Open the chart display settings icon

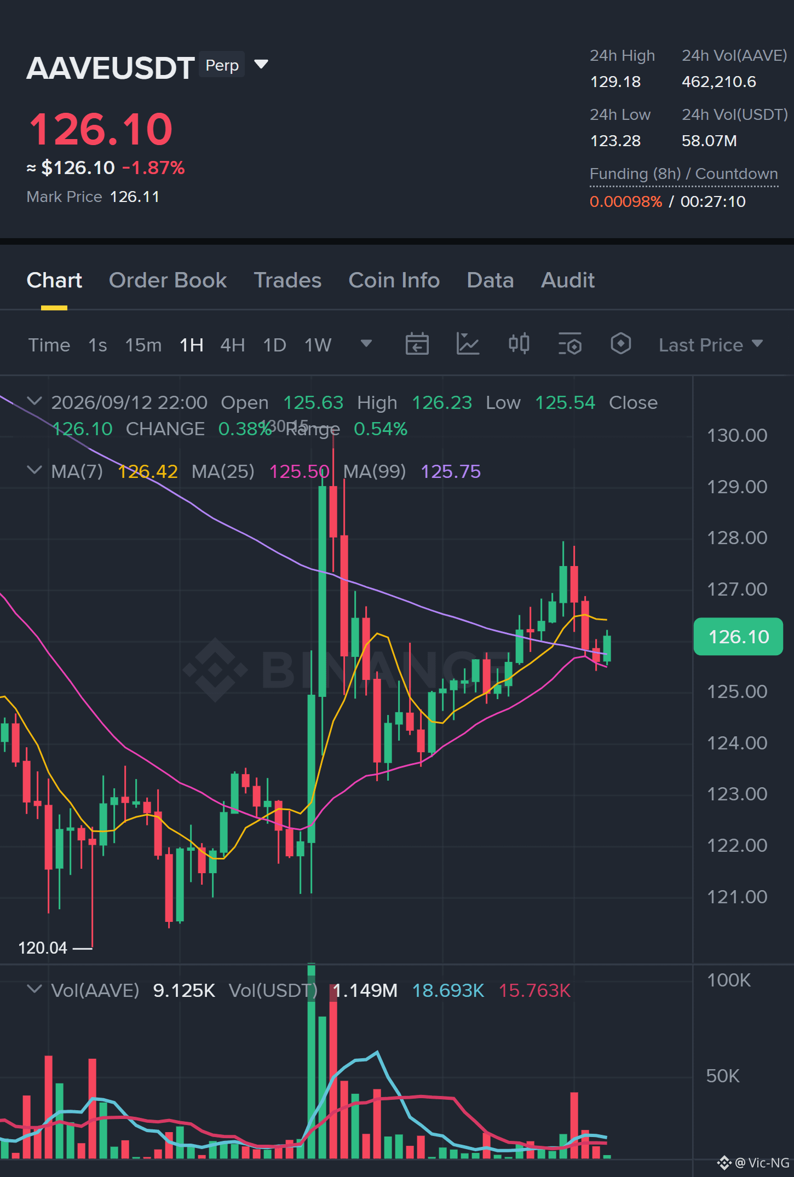pos(569,344)
